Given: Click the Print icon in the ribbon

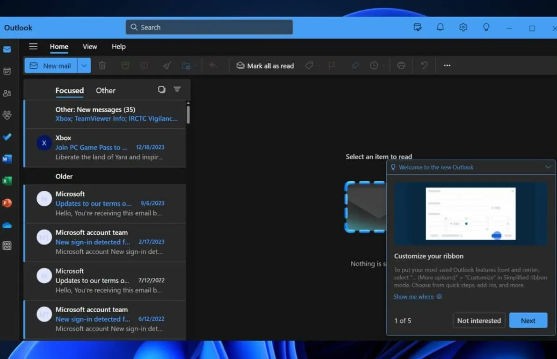Looking at the screenshot, I should point(401,65).
